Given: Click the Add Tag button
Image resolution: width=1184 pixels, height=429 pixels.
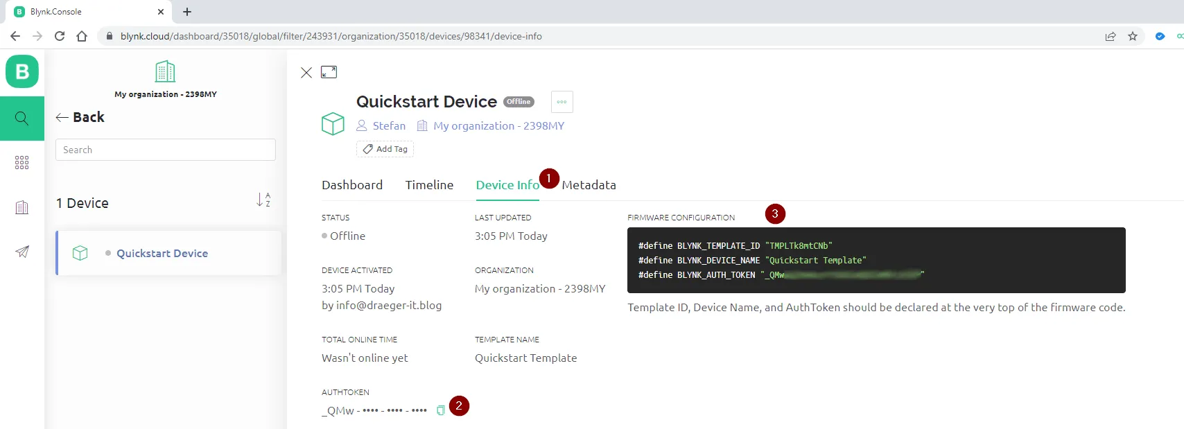Looking at the screenshot, I should [x=385, y=149].
